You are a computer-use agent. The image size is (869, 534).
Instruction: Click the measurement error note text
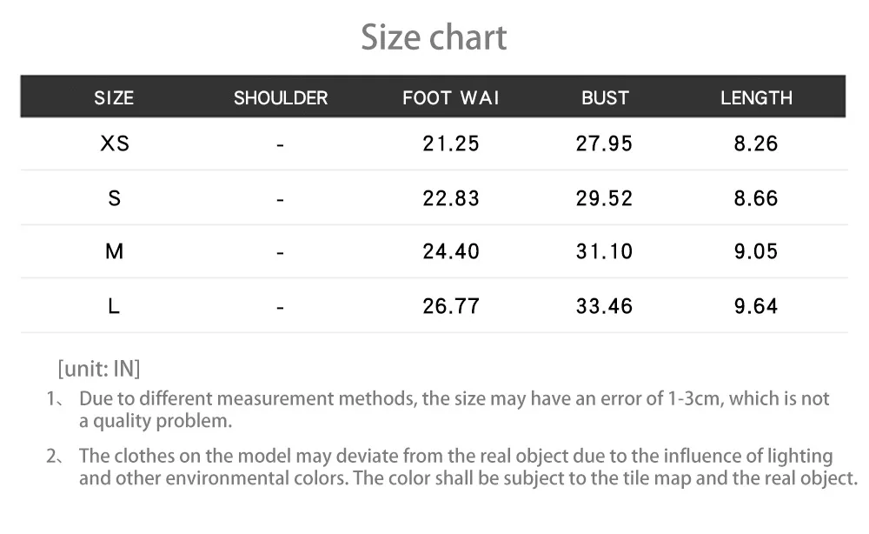pyautogui.click(x=454, y=410)
